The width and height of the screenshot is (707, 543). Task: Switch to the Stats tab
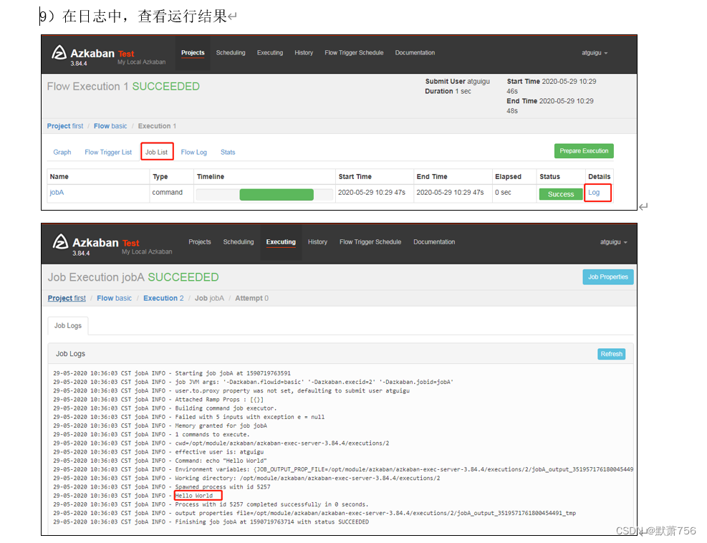228,153
